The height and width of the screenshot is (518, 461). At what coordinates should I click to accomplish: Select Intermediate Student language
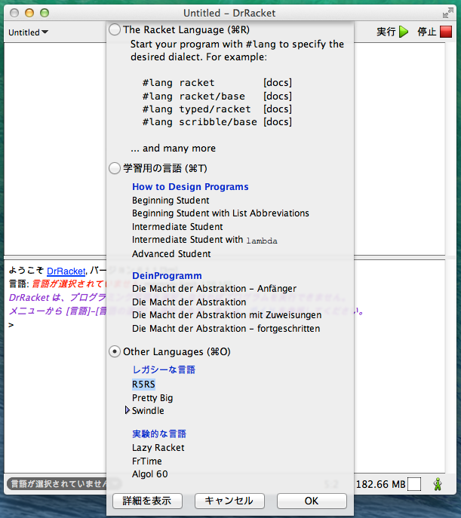pyautogui.click(x=177, y=227)
